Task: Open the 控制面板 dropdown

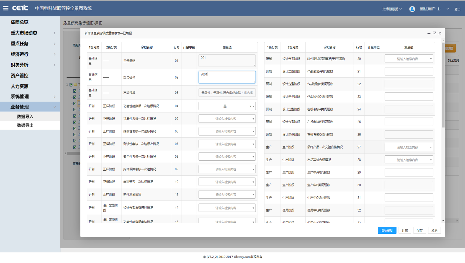Action: click(392, 9)
